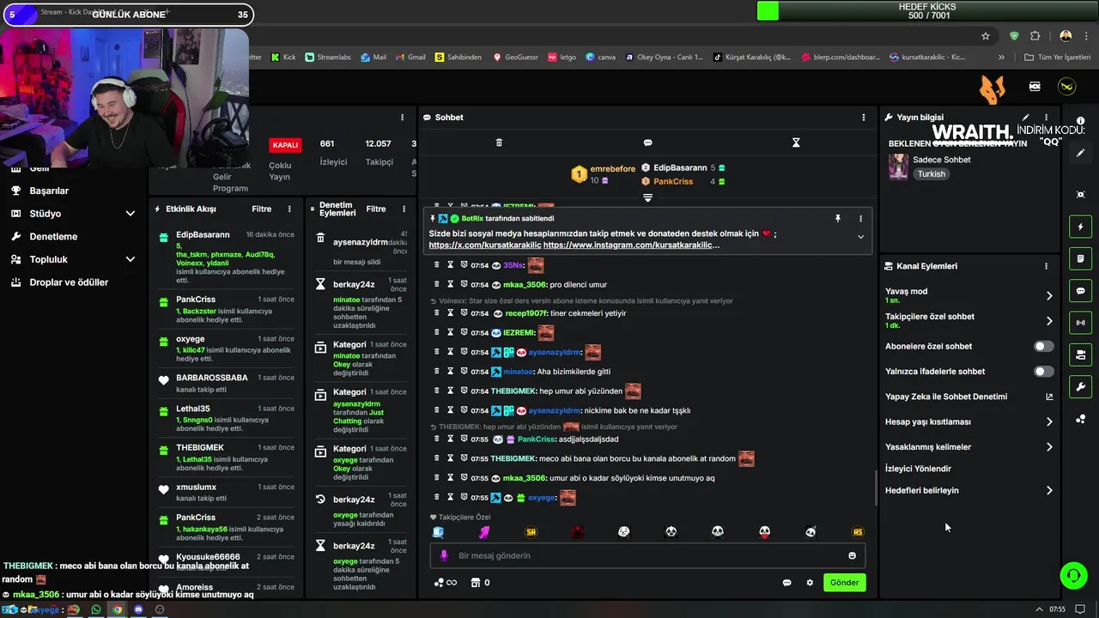The image size is (1099, 618).
Task: Toggle Yalnızca ifadelerle sohbet switch
Action: pos(1043,372)
